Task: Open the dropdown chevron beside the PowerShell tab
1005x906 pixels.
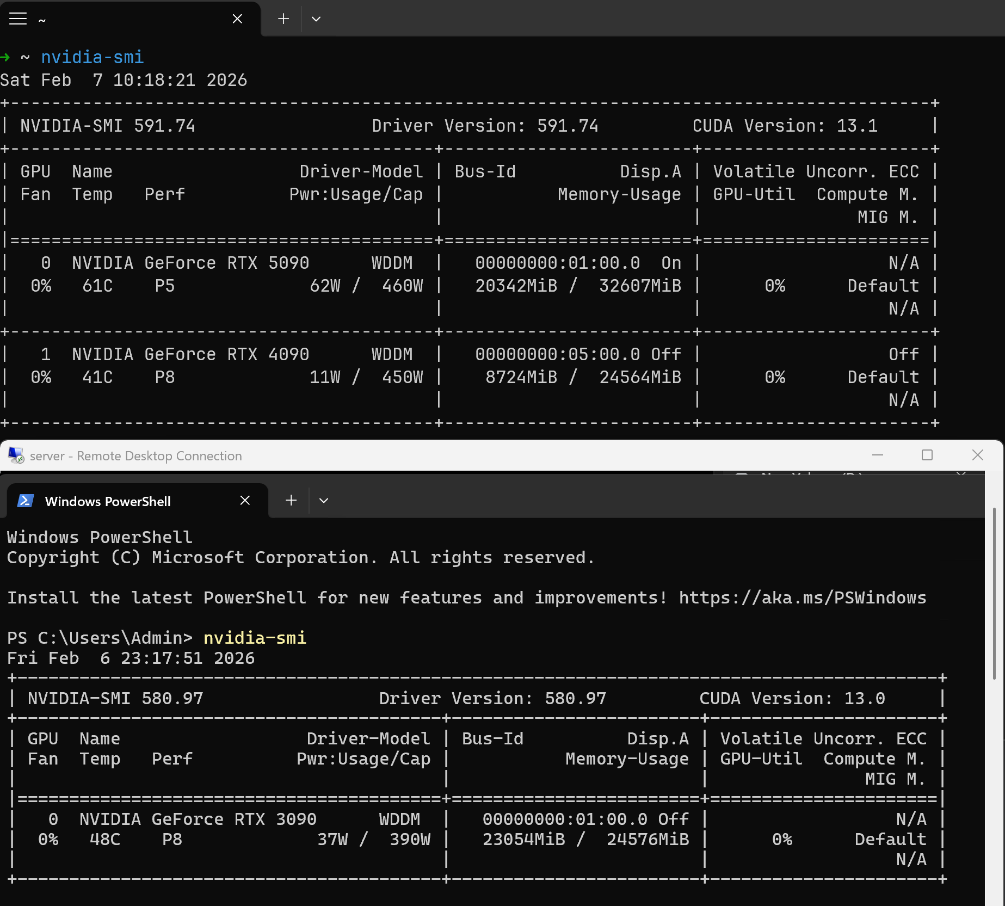Action: (x=324, y=501)
